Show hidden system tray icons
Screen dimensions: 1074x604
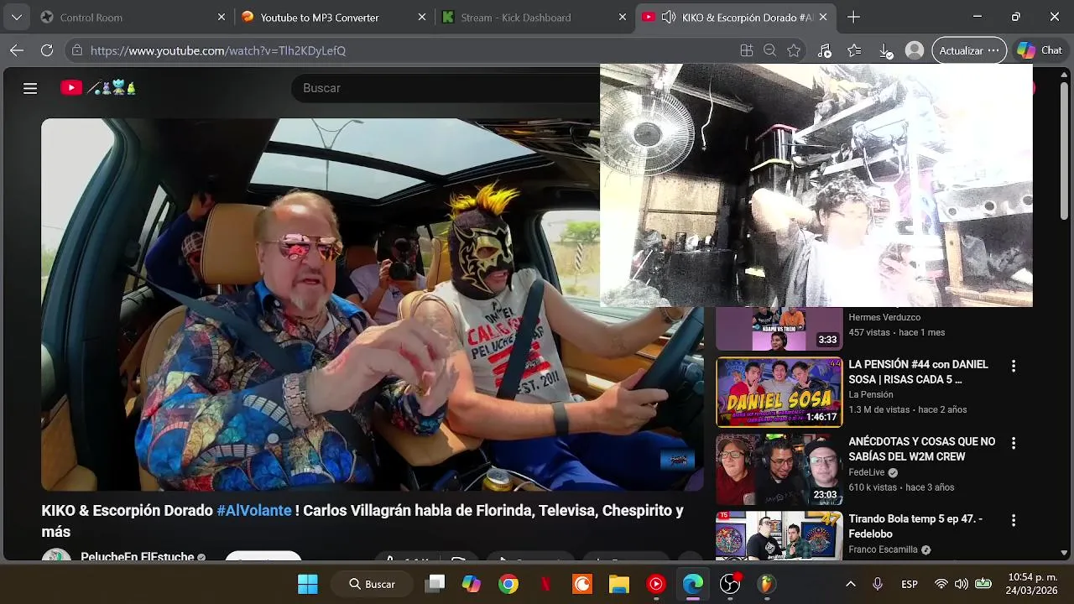(x=850, y=584)
